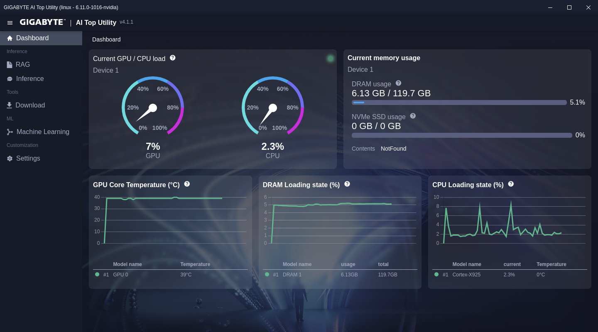Click the GIGABYTE logo
The image size is (598, 332).
42,22
